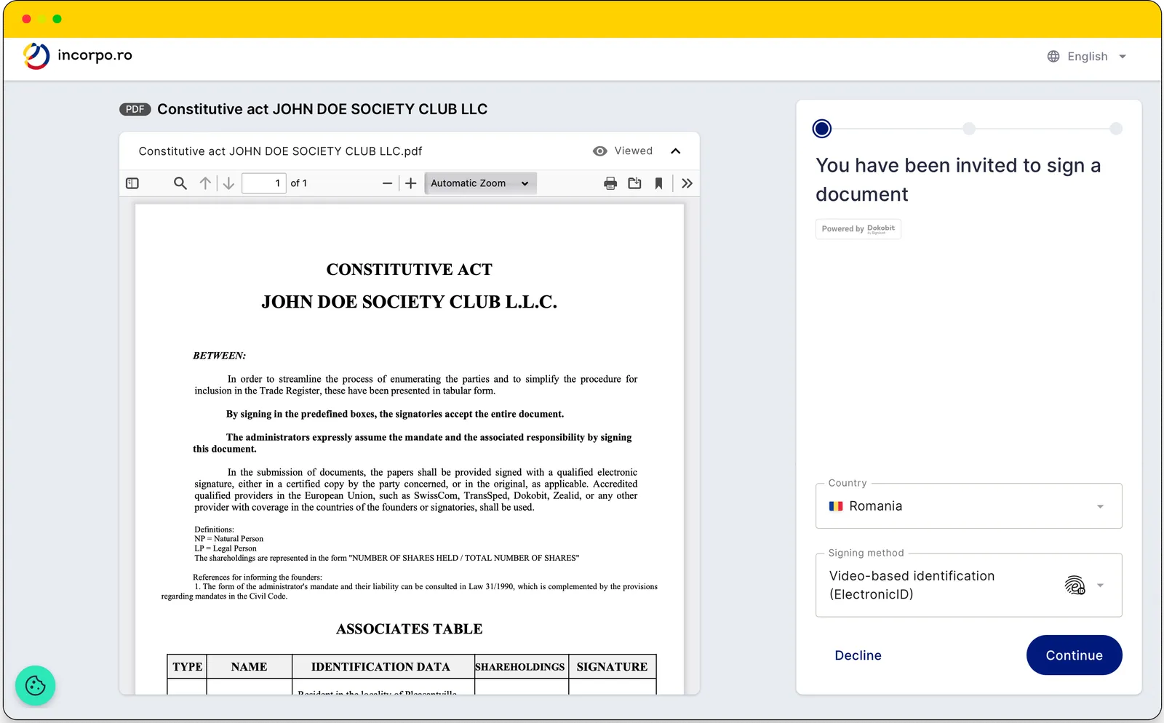Decline the signing invitation
The height and width of the screenshot is (723, 1164).
point(858,655)
